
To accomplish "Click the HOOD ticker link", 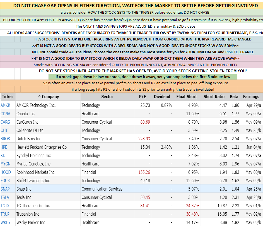I will click(5, 172).
